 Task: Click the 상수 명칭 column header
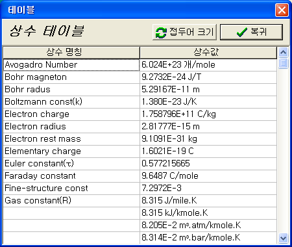71,53
